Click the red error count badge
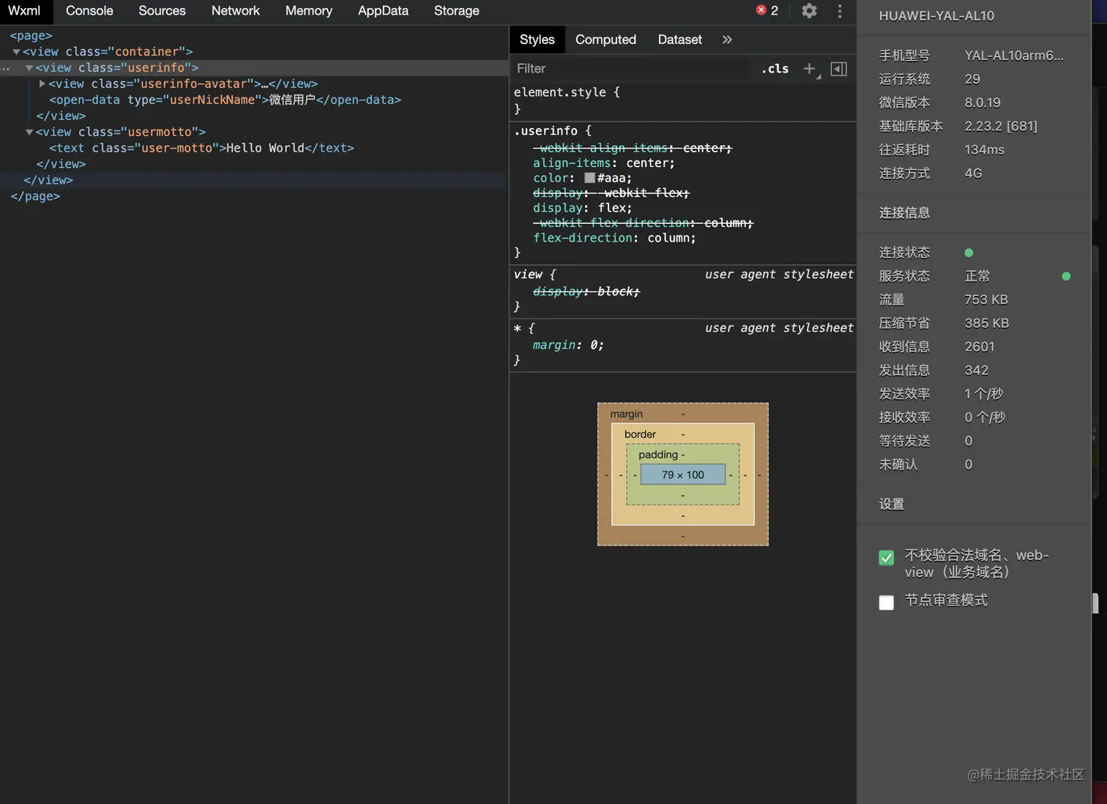The height and width of the screenshot is (804, 1107). [x=767, y=10]
